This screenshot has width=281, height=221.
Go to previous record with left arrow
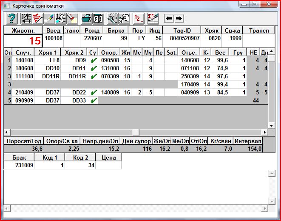[169, 19]
